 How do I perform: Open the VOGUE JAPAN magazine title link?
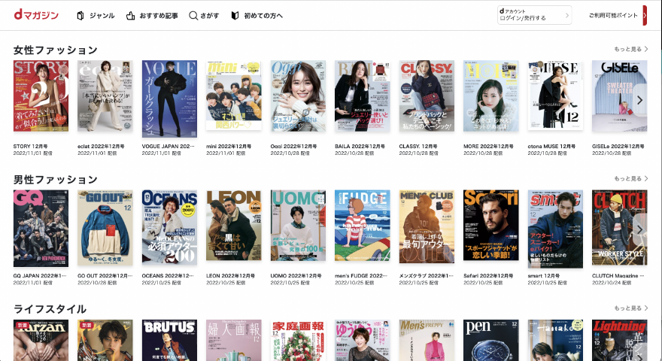pyautogui.click(x=168, y=146)
